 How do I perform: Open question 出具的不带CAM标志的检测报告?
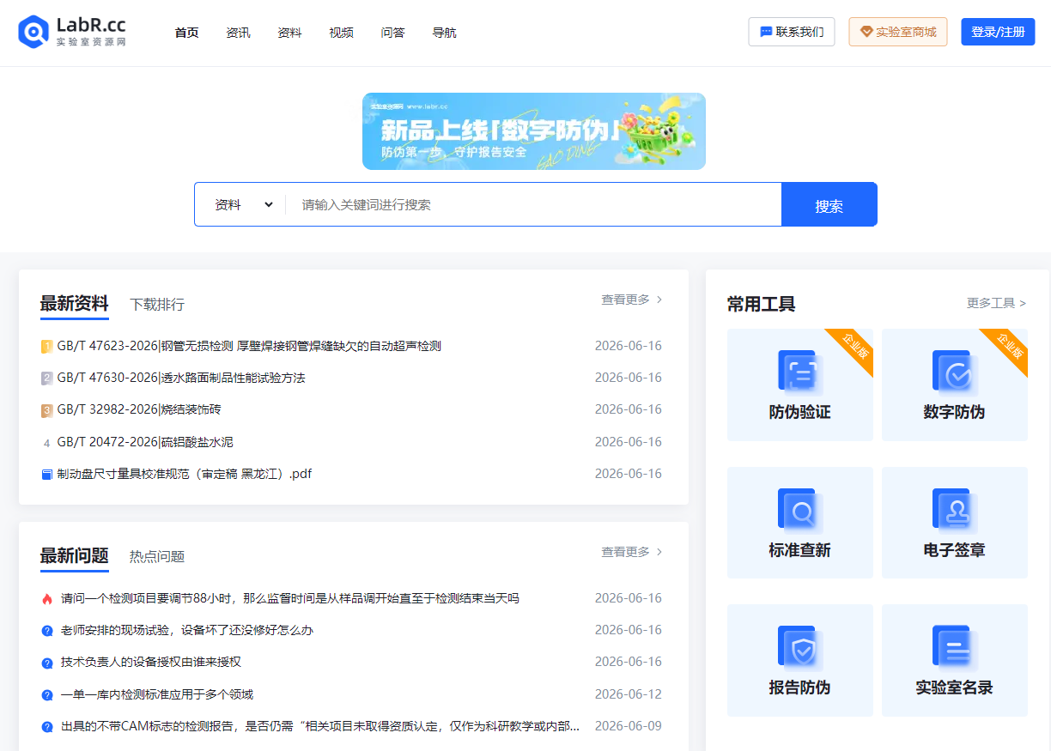[320, 726]
